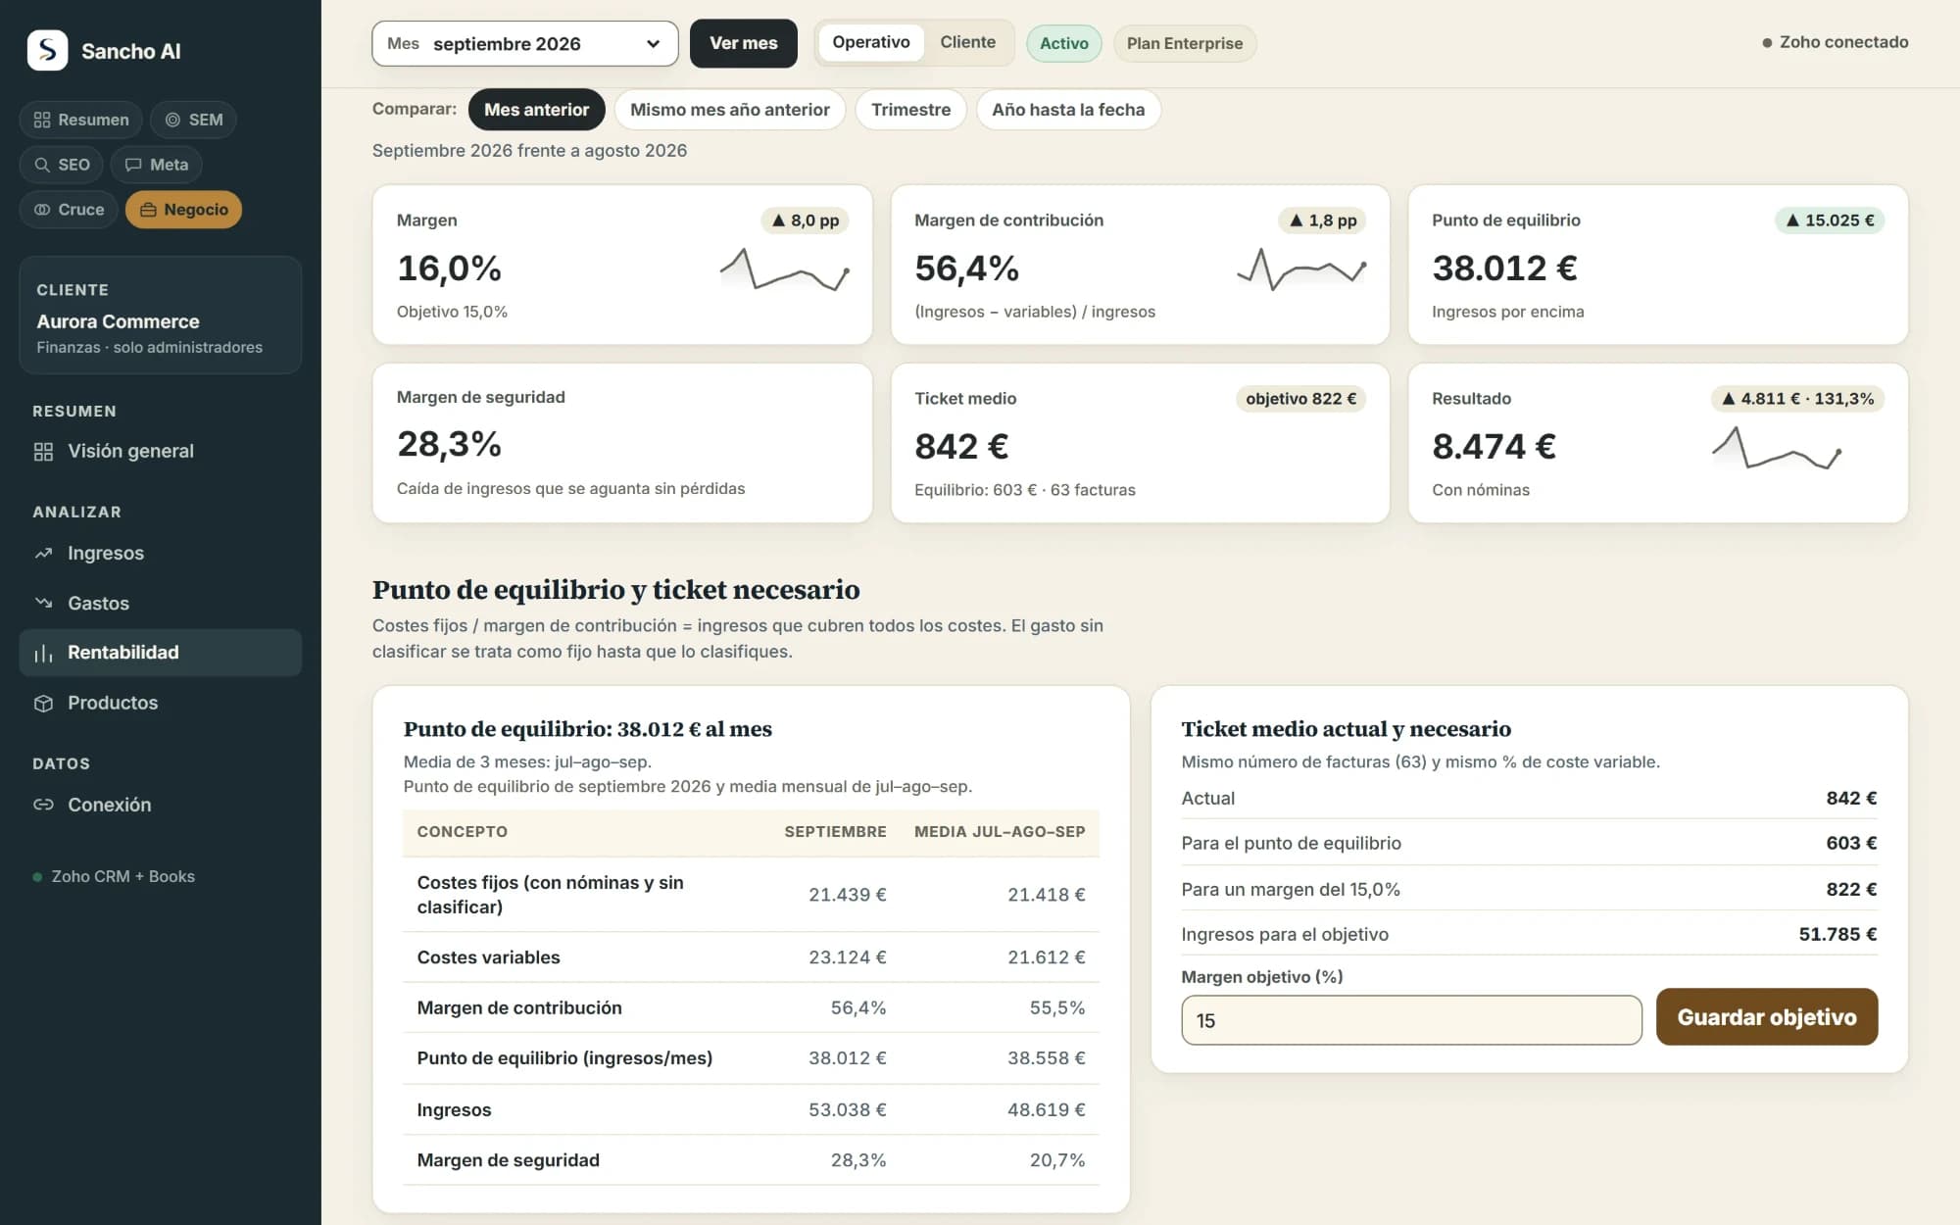Viewport: 1960px width, 1225px height.
Task: Open Productos in the sidebar
Action: tap(161, 704)
